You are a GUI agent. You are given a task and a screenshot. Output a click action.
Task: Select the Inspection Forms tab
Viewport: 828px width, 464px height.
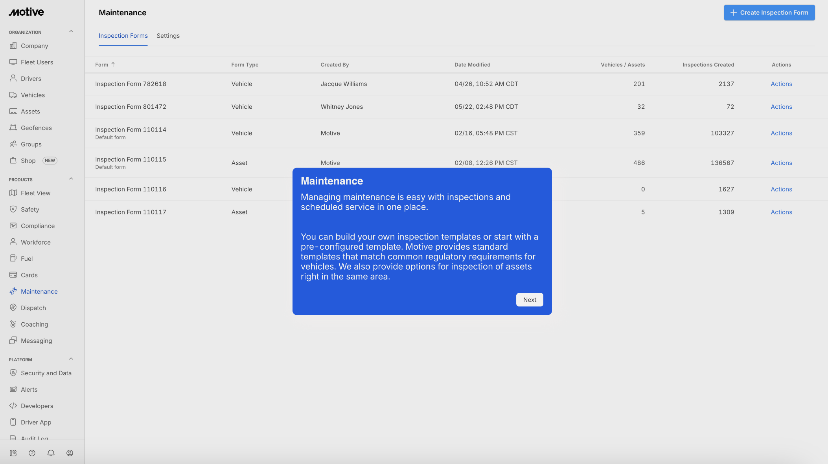[x=123, y=36]
